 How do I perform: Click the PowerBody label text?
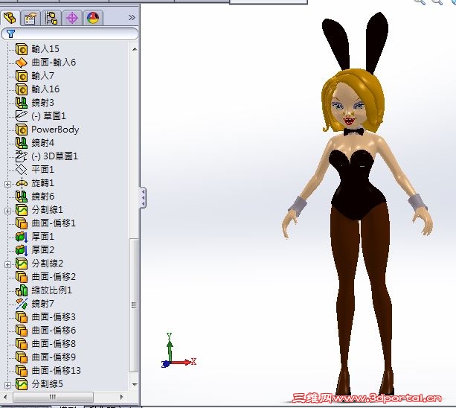click(55, 130)
